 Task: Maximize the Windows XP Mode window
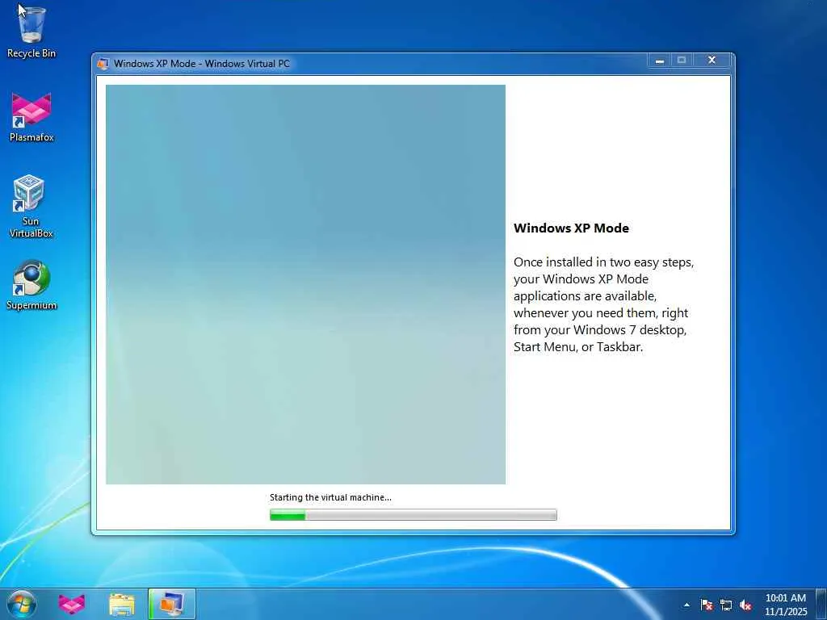682,60
